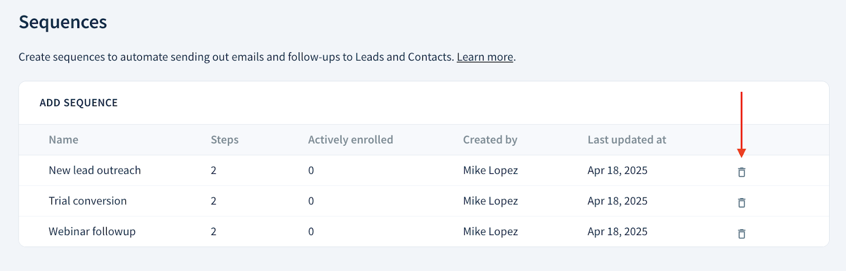Viewport: 846px width, 271px height.
Task: Open the Trial conversion sequence
Action: 88,201
